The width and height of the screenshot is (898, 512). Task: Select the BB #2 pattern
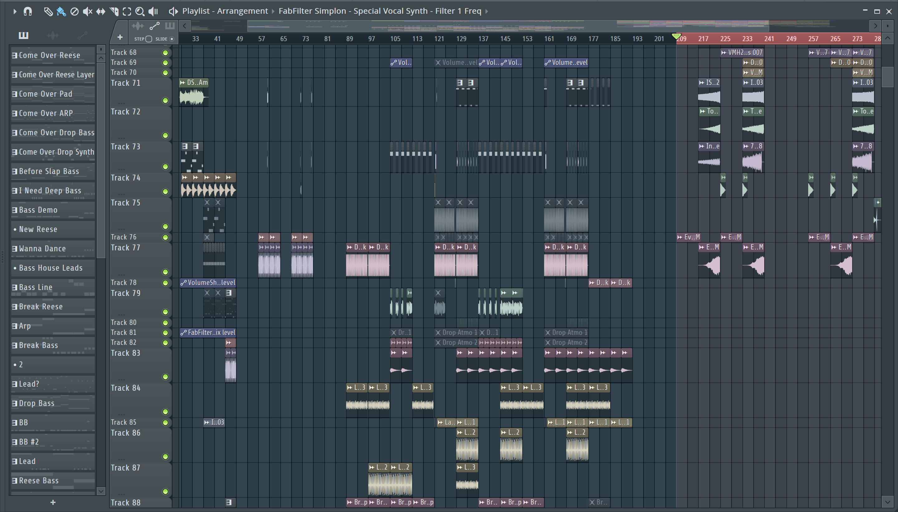point(53,442)
